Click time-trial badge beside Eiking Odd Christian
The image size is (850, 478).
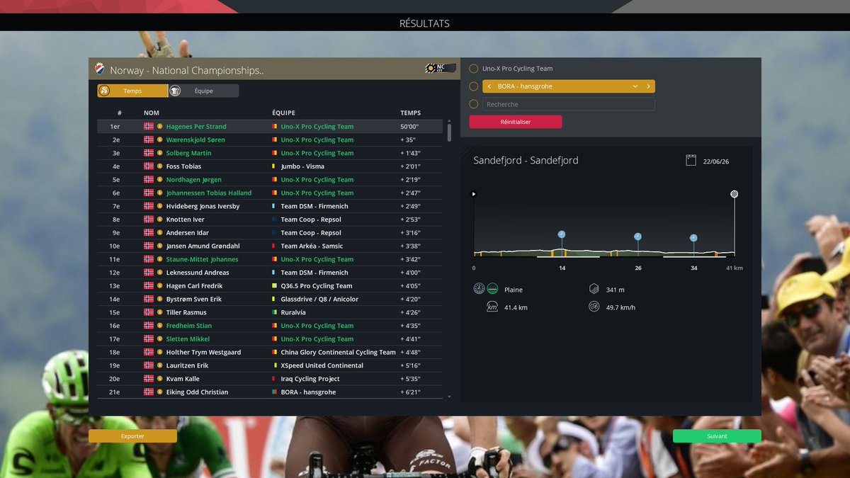(160, 392)
